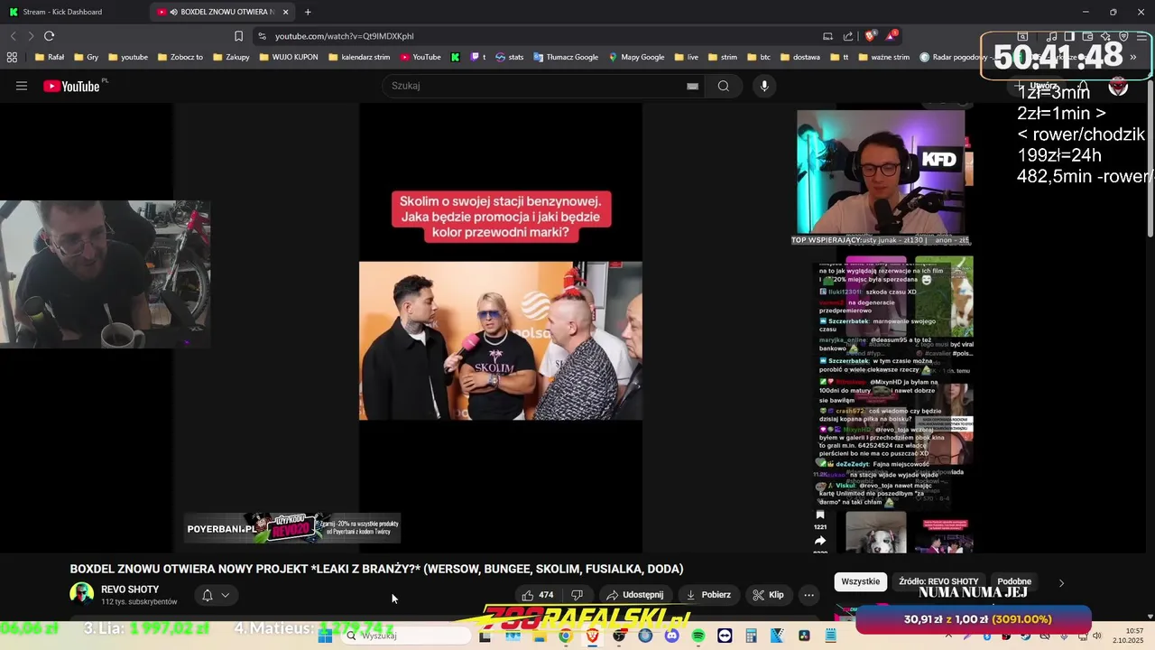This screenshot has height=650, width=1155.
Task: Open the stats bookmark
Action: point(509,57)
